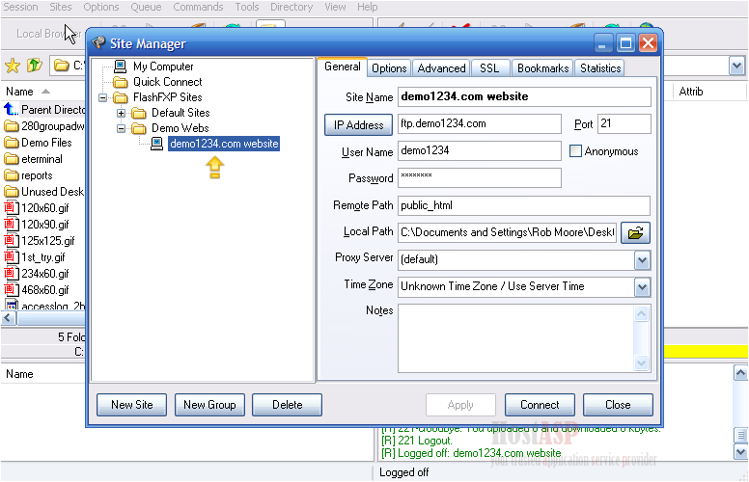The height and width of the screenshot is (482, 749).
Task: Open the SSL tab
Action: 489,68
